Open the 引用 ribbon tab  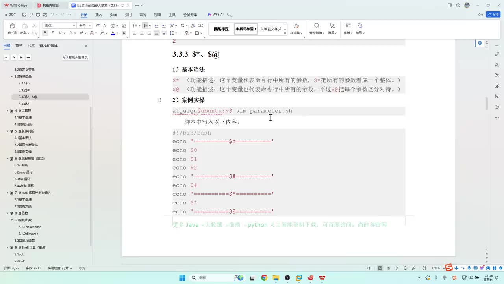pyautogui.click(x=128, y=15)
